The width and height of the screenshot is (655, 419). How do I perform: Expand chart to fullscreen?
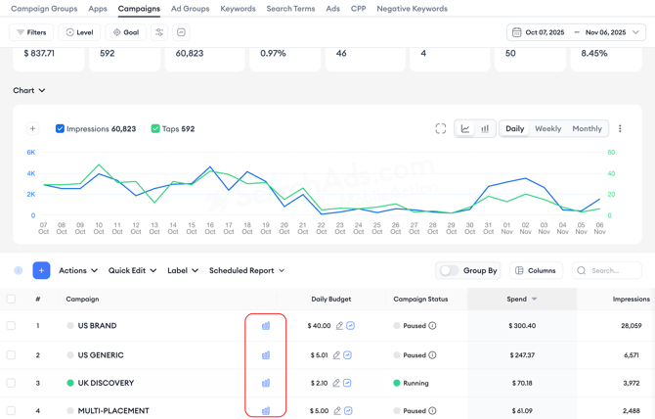click(441, 129)
